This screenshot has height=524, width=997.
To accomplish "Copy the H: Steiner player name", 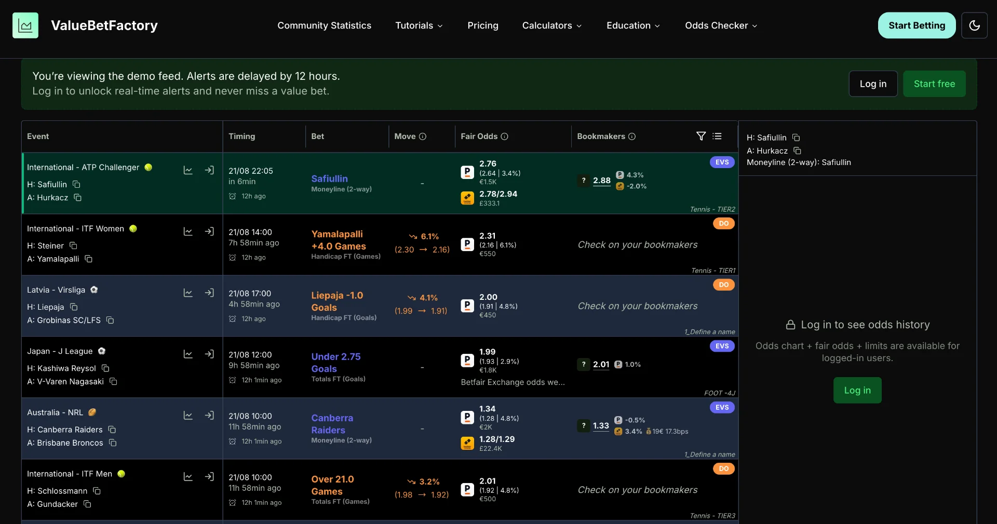I will (x=73, y=245).
